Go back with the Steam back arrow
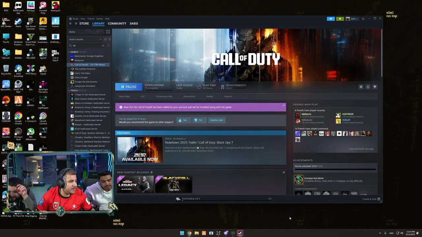 (71, 23)
